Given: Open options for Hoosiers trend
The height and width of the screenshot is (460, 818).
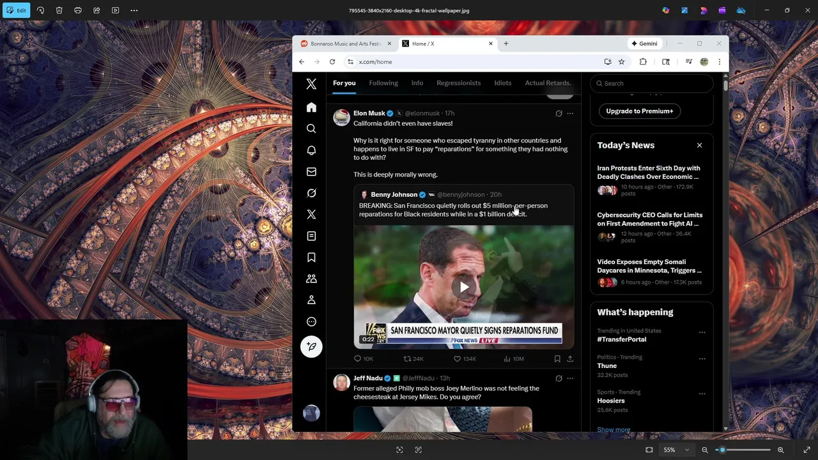Looking at the screenshot, I should 702,394.
